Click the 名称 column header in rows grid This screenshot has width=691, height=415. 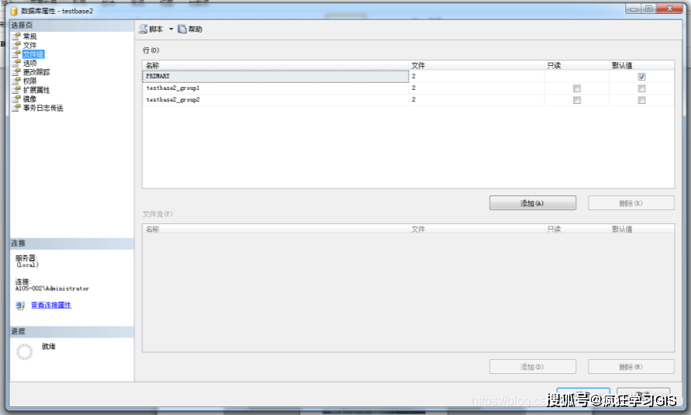(x=275, y=65)
